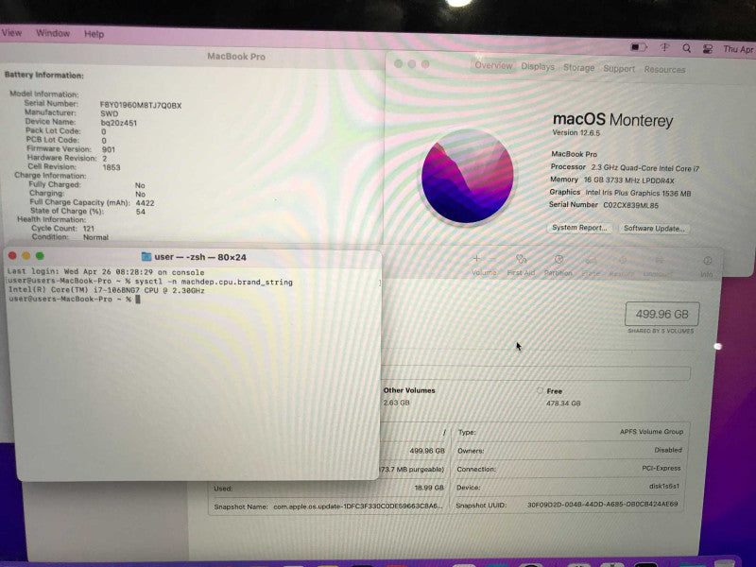The height and width of the screenshot is (567, 756).
Task: Click the Other Volumes 2.63 GB legend
Action: pos(409,396)
